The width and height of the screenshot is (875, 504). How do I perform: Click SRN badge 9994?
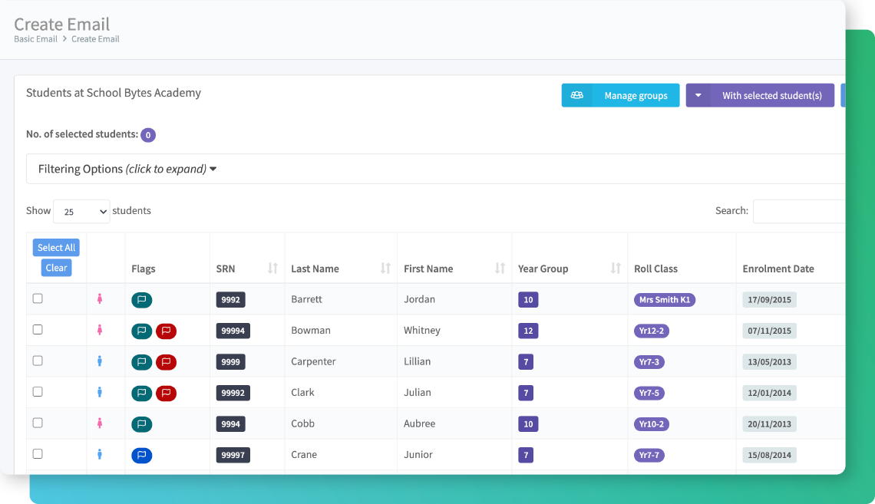tap(230, 424)
